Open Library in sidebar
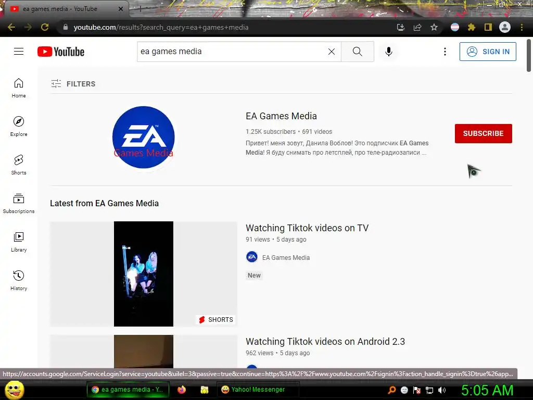 [19, 242]
